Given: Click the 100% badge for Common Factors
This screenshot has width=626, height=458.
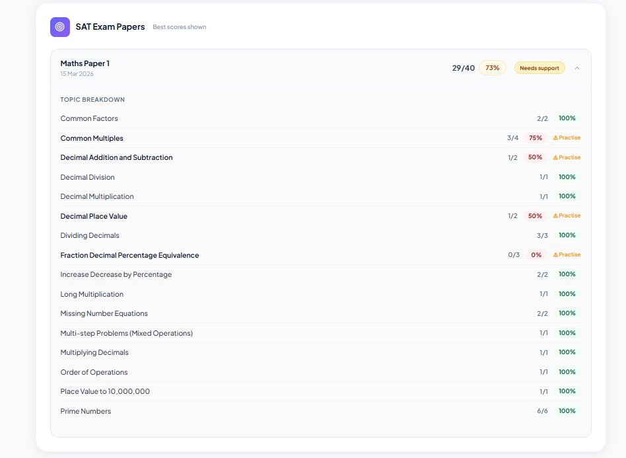Looking at the screenshot, I should pyautogui.click(x=567, y=118).
